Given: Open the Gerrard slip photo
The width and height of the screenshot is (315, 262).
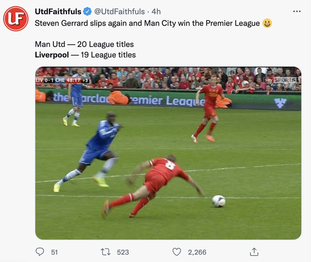Looking at the screenshot, I should point(168,153).
